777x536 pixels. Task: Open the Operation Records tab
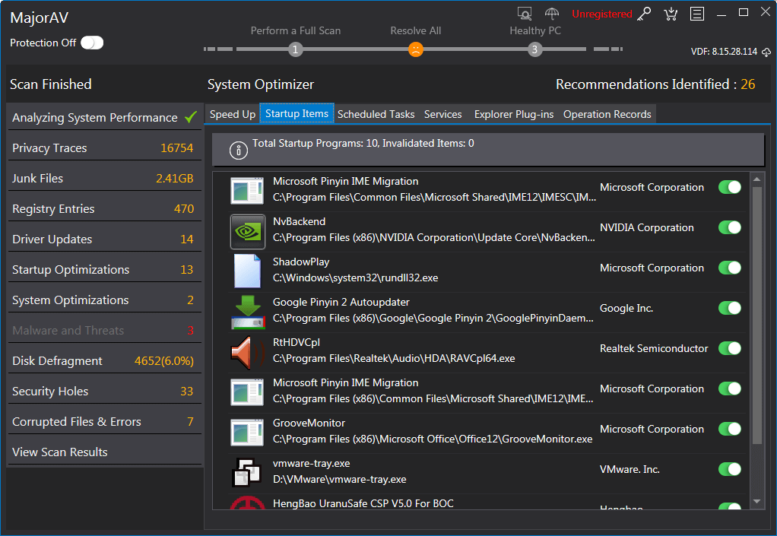tap(607, 114)
